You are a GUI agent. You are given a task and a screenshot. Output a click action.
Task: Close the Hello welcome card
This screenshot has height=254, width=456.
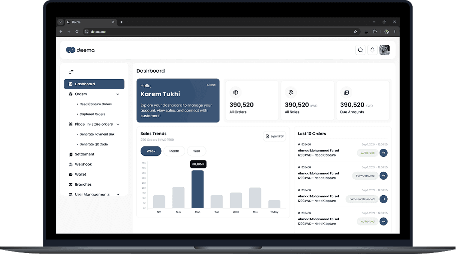tap(211, 85)
